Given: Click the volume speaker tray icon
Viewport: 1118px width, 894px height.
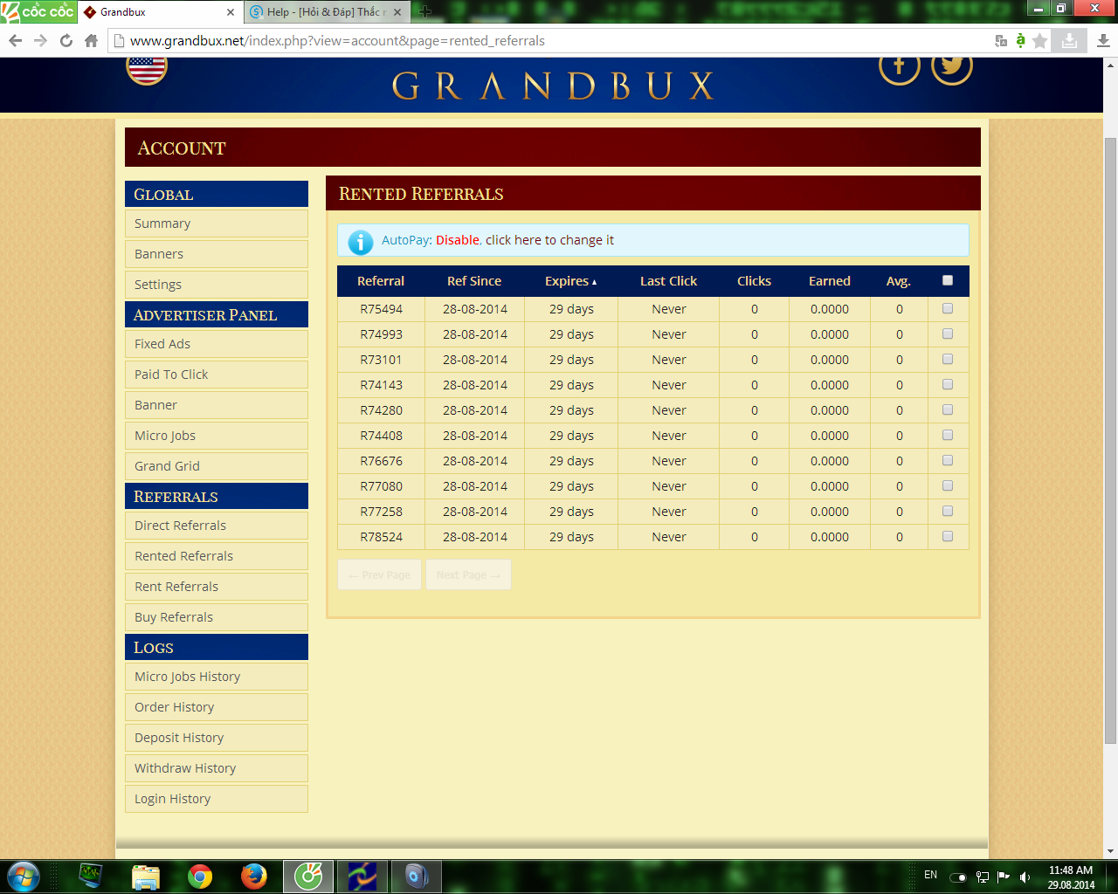Looking at the screenshot, I should pos(1025,877).
